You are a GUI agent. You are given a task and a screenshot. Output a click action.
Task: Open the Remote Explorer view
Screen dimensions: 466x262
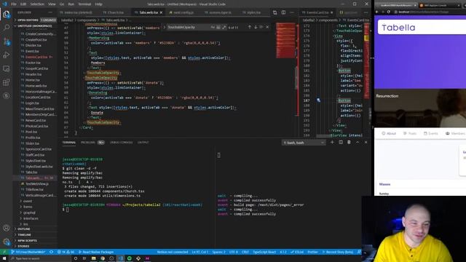pyautogui.click(x=7, y=68)
